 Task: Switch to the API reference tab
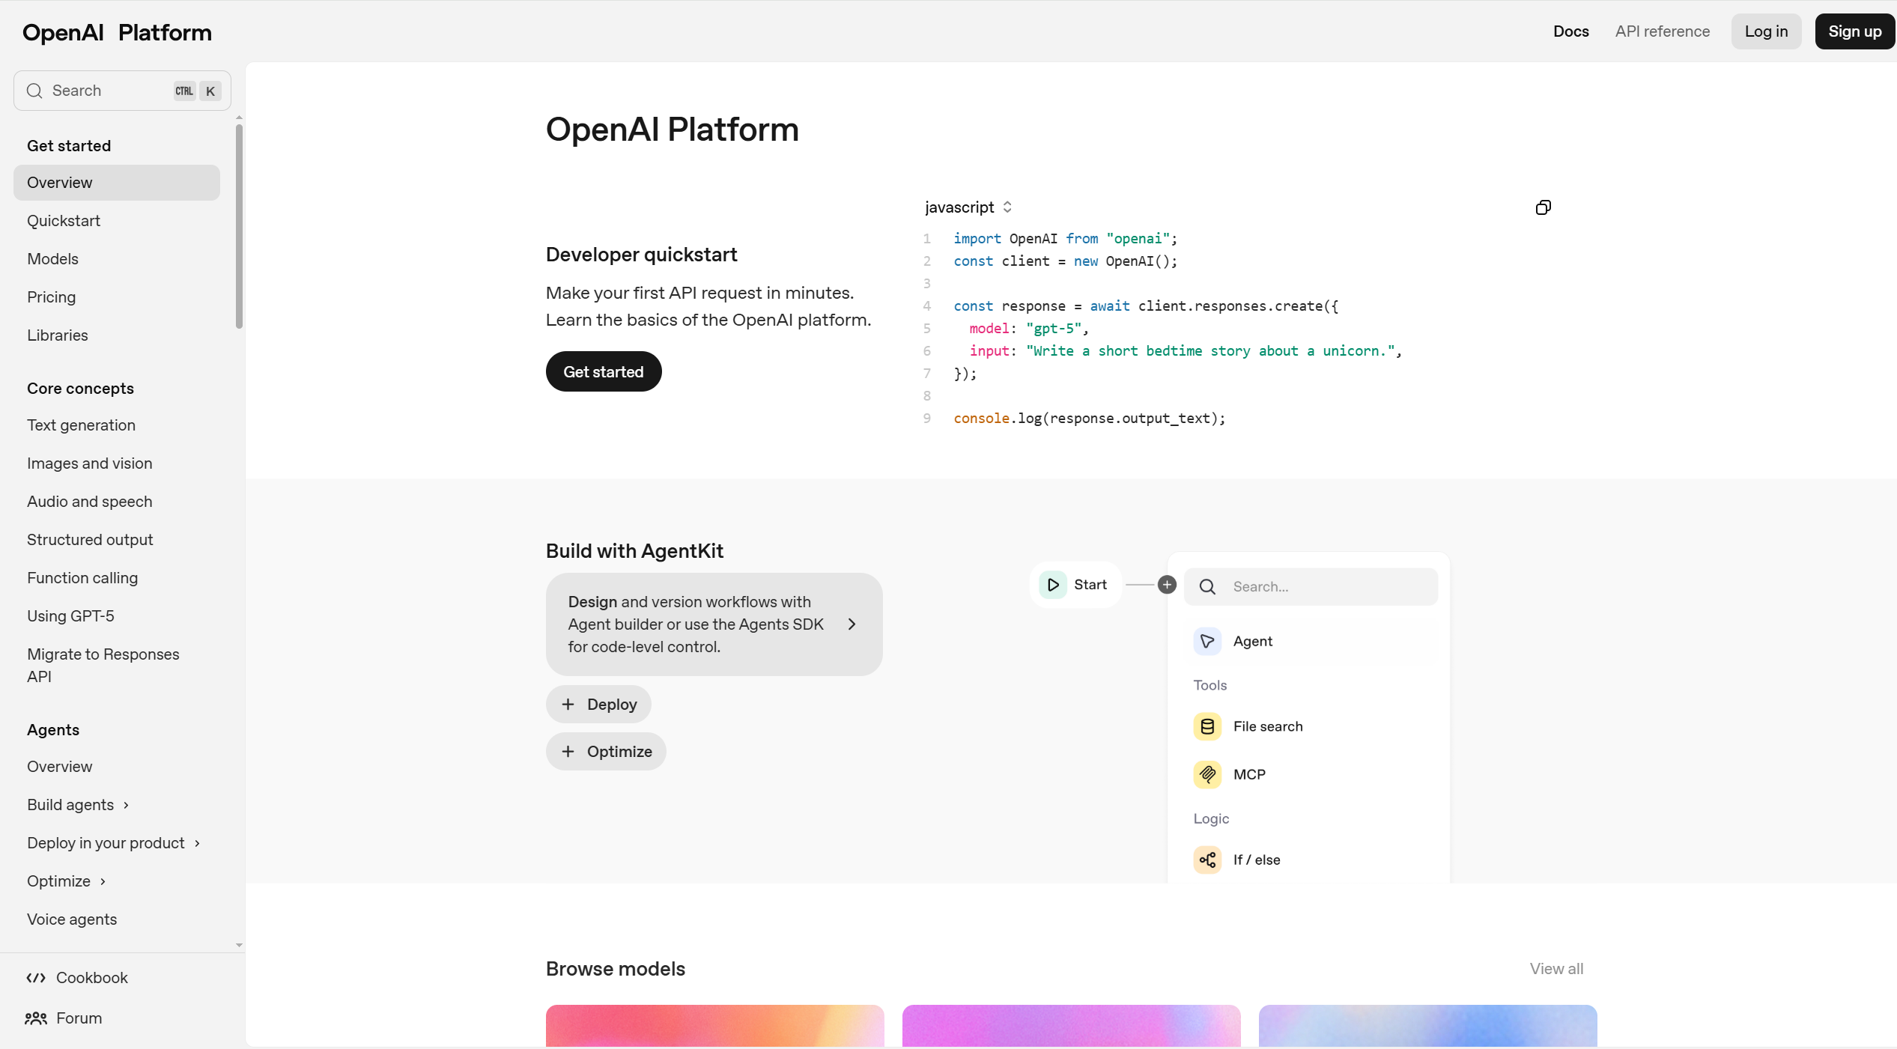point(1662,31)
